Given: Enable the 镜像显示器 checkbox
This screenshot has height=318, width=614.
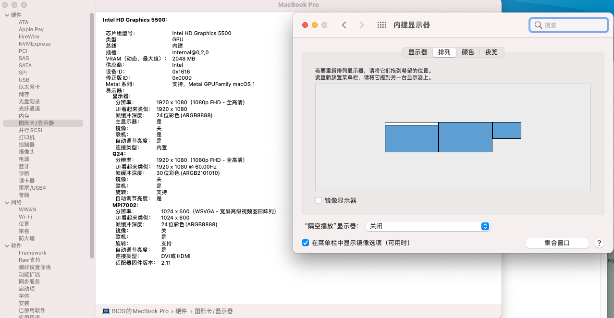Looking at the screenshot, I should pos(319,200).
